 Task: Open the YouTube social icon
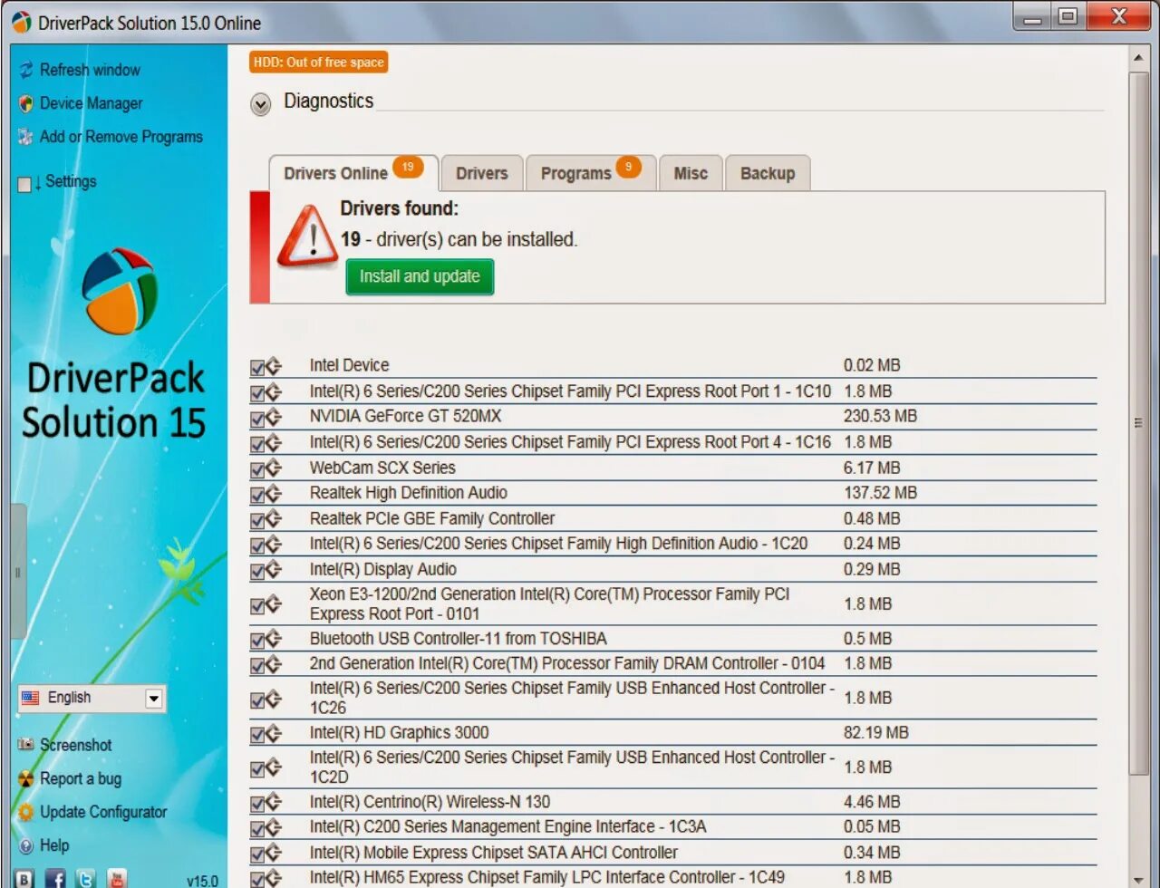[117, 878]
